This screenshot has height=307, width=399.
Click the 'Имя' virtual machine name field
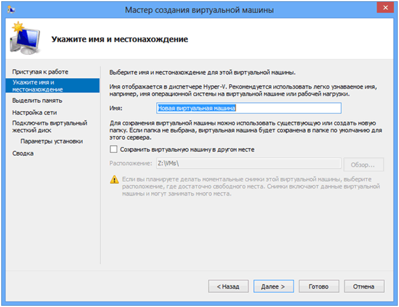coord(249,108)
